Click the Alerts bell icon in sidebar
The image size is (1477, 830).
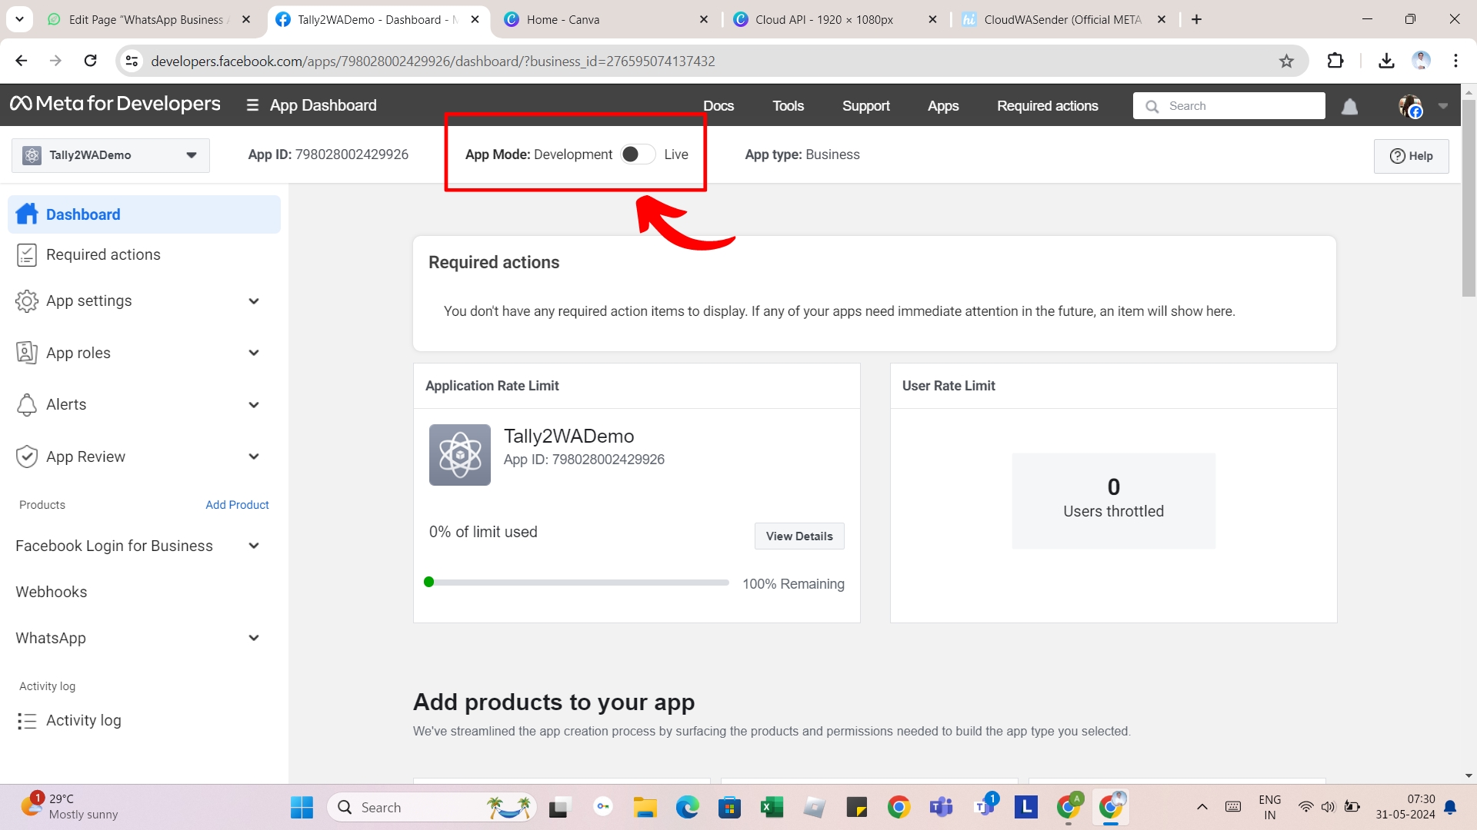click(27, 405)
